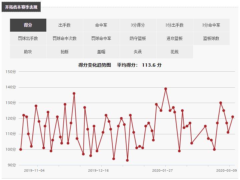Click the first data point at 100分
The height and width of the screenshot is (180, 240).
coord(21,149)
